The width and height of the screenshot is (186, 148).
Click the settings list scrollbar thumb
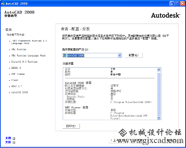[159, 94]
